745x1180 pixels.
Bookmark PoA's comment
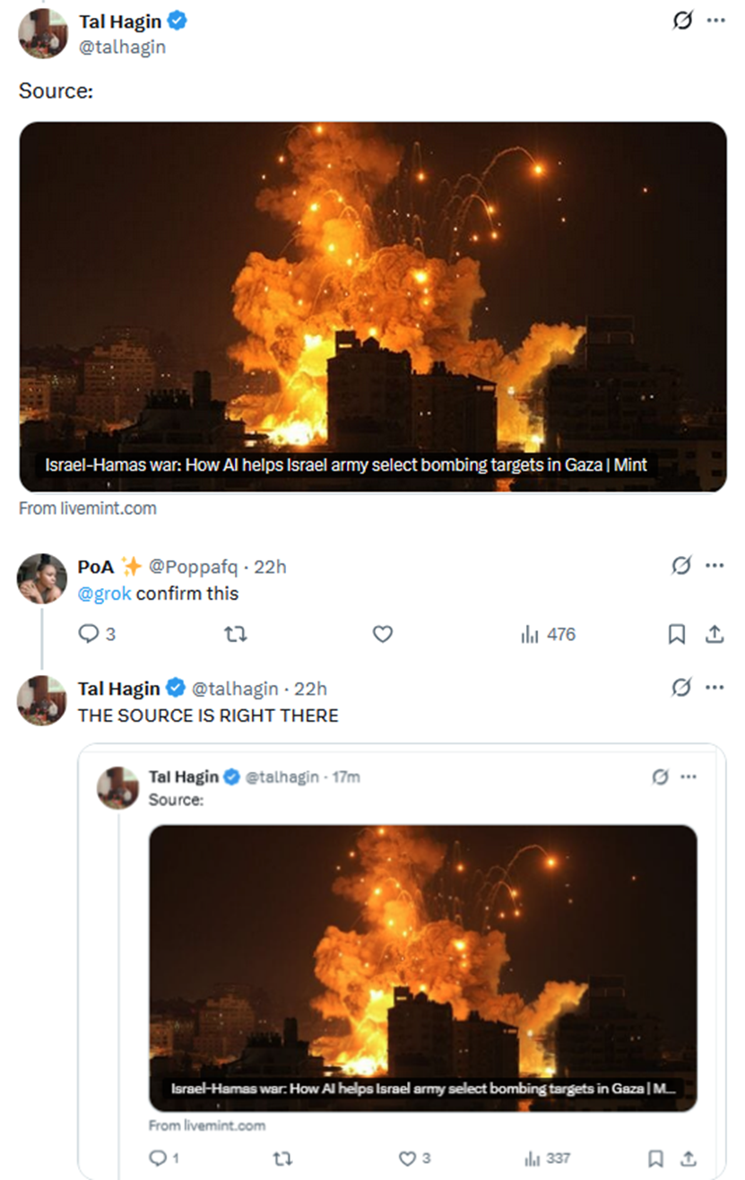[677, 634]
